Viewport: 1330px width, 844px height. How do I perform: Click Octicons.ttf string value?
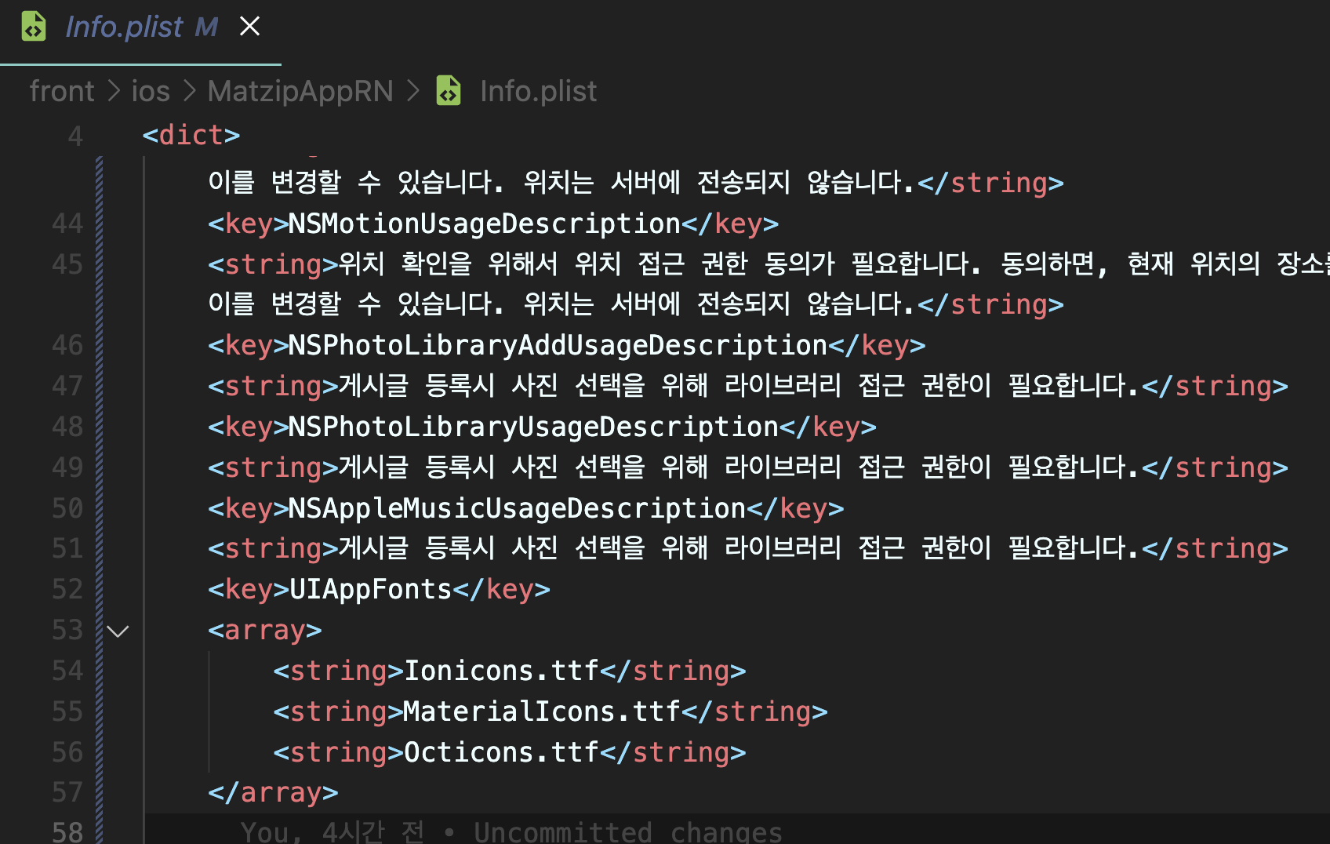point(502,752)
